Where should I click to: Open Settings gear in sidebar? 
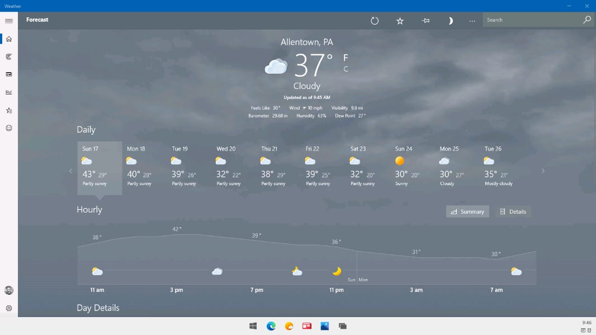coord(9,308)
